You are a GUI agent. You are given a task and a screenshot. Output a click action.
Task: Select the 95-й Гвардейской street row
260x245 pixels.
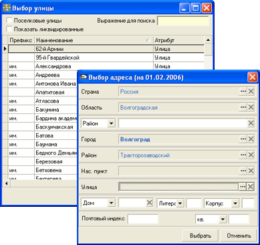tap(106, 58)
